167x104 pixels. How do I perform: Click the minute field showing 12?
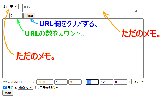tap(106, 82)
